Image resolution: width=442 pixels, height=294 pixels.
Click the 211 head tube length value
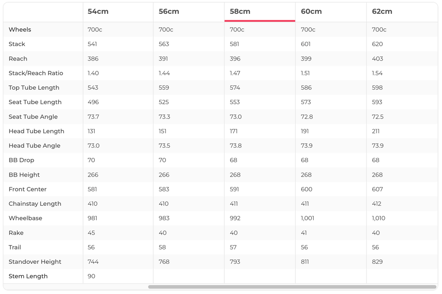(376, 131)
